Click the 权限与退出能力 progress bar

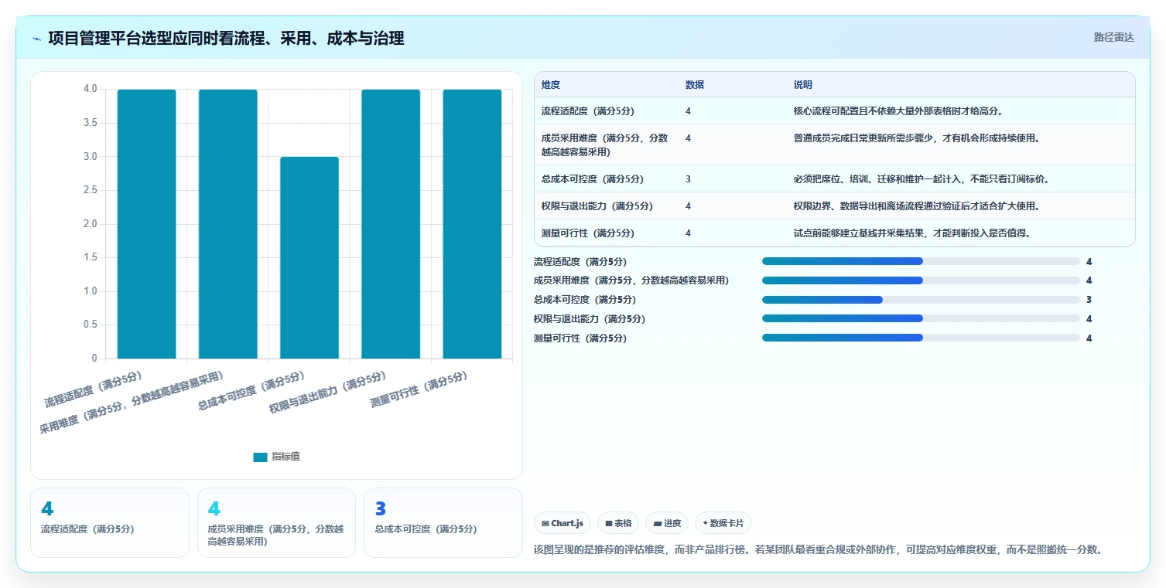[x=921, y=318]
